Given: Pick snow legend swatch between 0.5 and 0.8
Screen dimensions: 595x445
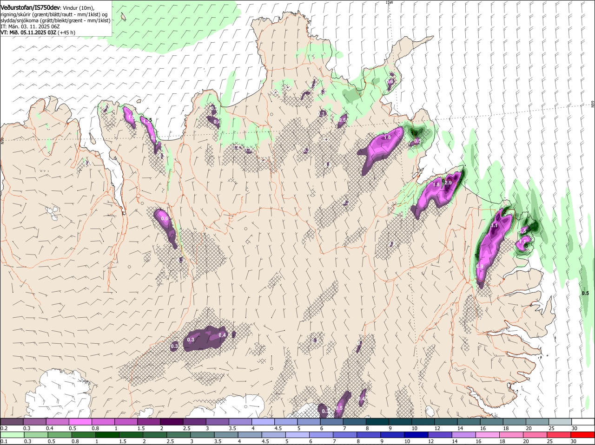Looking at the screenshot, I should pyautogui.click(x=80, y=421).
